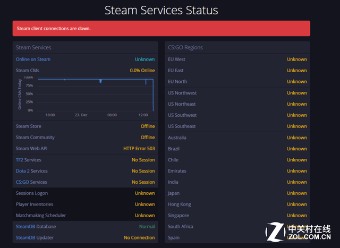Click the India region row
Image resolution: width=340 pixels, height=248 pixels.
[x=237, y=182]
